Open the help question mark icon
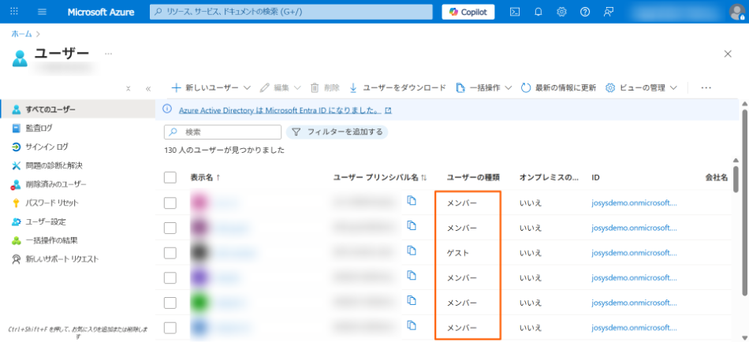 585,12
